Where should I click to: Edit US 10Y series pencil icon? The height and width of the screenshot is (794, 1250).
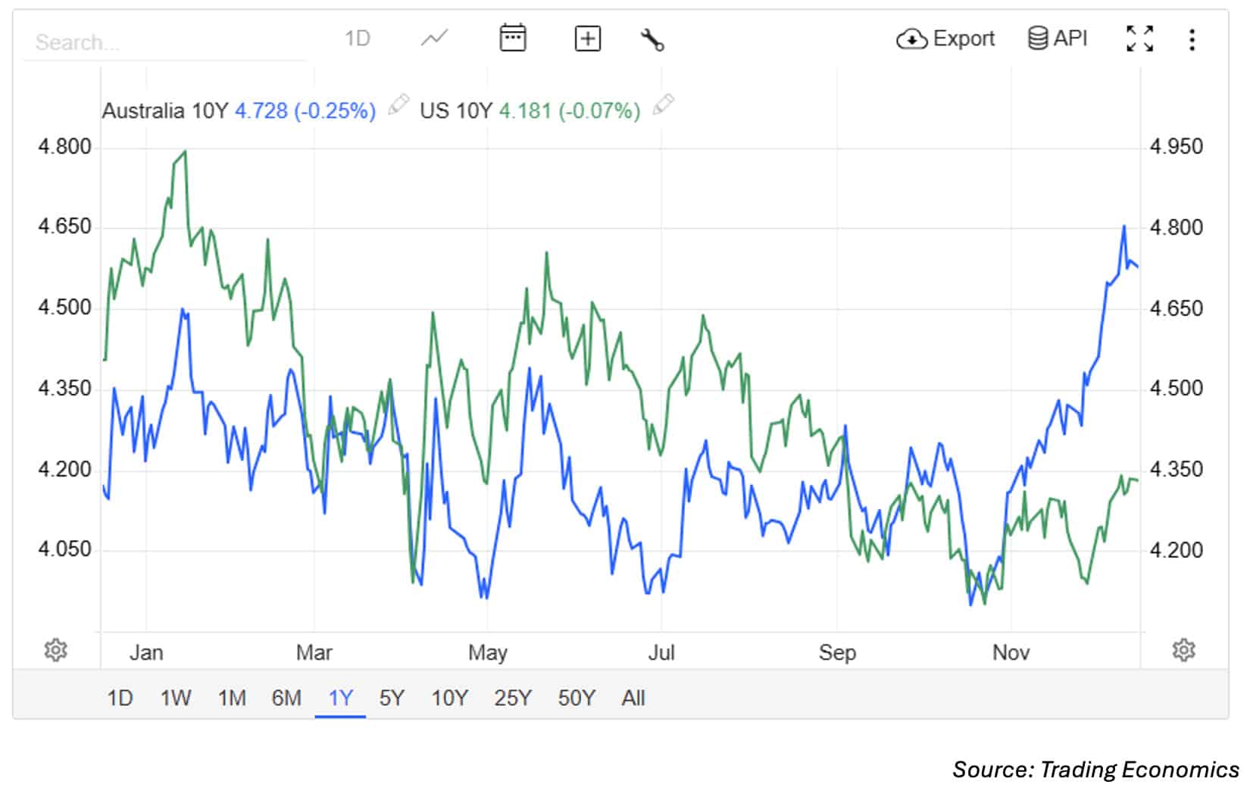click(663, 105)
